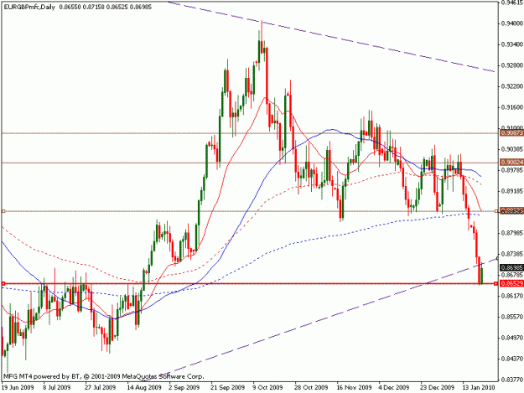Click the 0.89785 price axis label
Viewport: 524px width, 393px height.
pyautogui.click(x=512, y=170)
